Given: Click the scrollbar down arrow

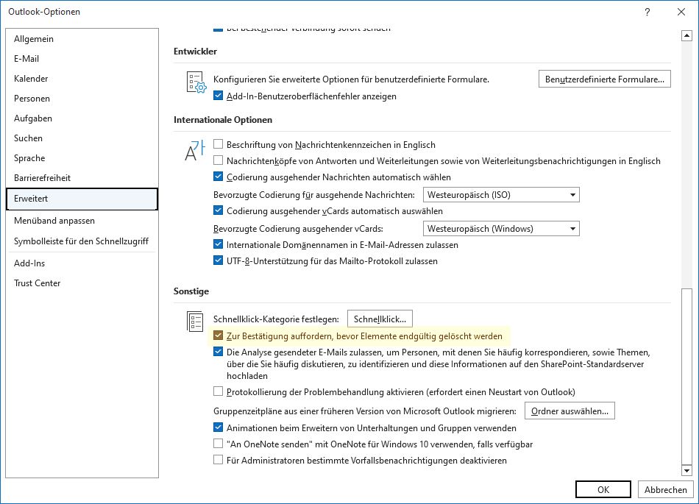Looking at the screenshot, I should click(687, 470).
